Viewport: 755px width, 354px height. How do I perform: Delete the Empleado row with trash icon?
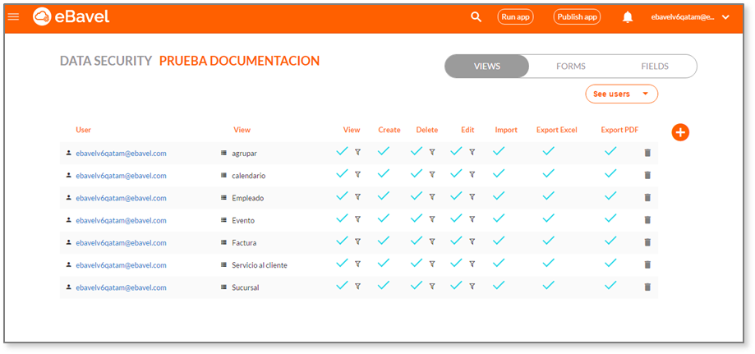coord(647,197)
